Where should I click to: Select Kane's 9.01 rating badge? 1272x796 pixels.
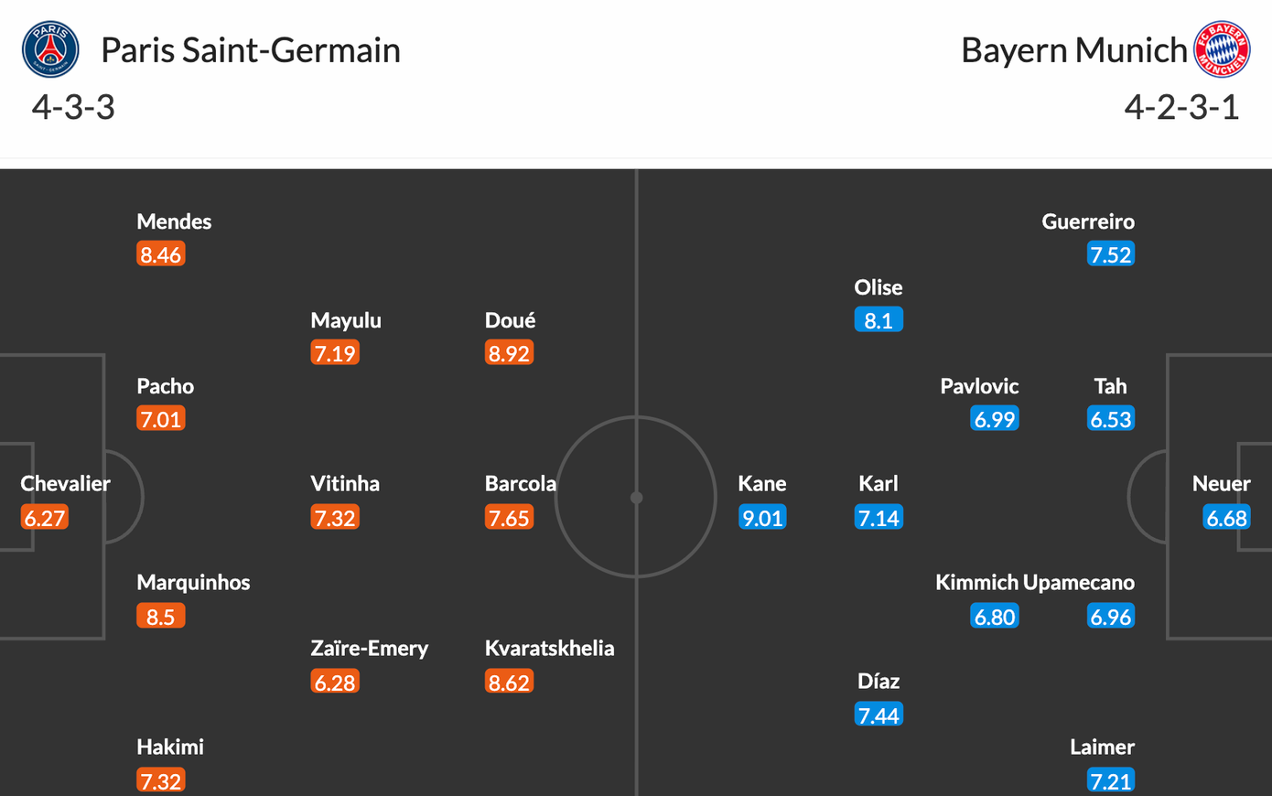click(x=762, y=518)
